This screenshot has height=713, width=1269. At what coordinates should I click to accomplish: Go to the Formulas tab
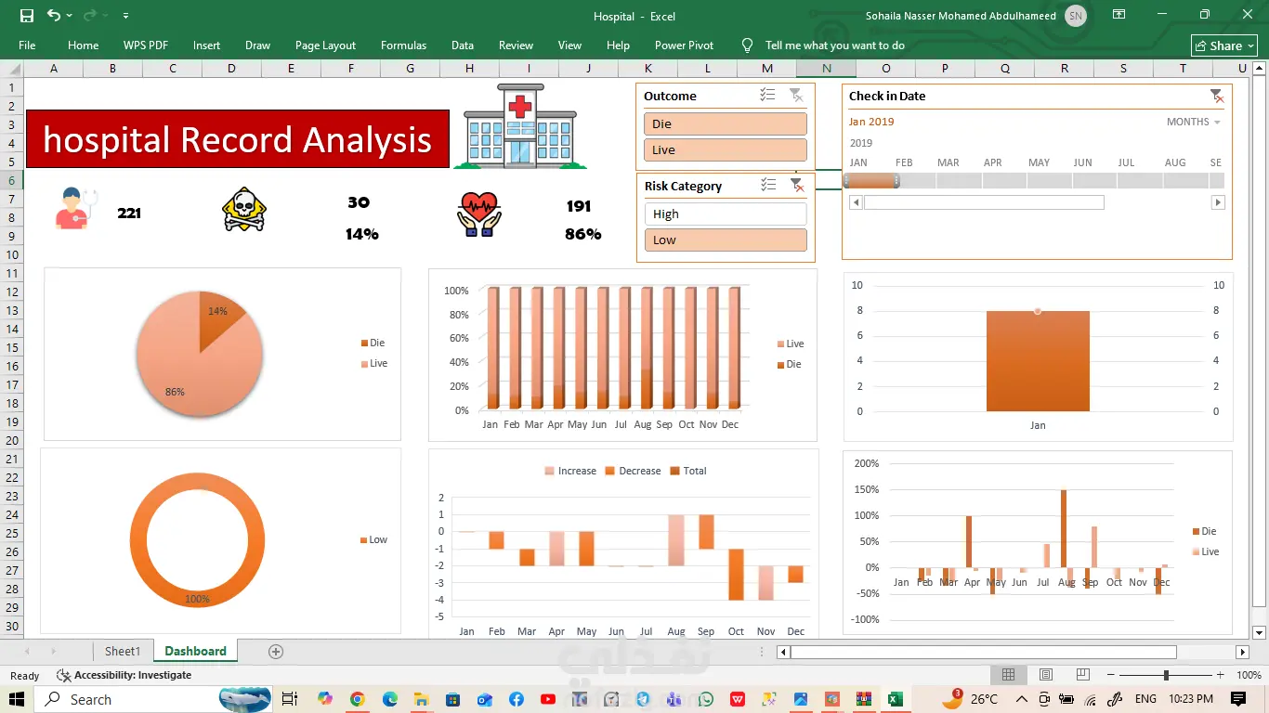[x=403, y=45]
